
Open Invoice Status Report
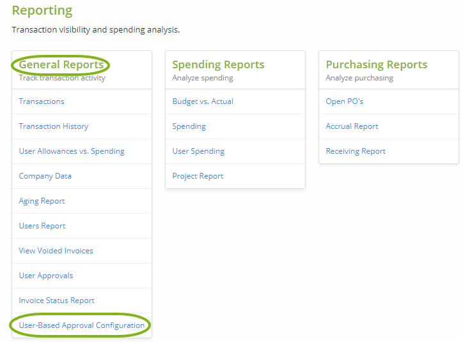tap(57, 301)
